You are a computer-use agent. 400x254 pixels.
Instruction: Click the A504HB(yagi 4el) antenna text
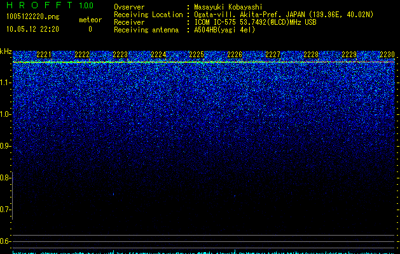[224, 30]
